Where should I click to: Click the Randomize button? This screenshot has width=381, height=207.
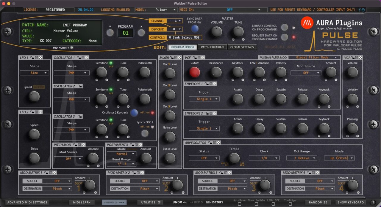tap(318, 203)
